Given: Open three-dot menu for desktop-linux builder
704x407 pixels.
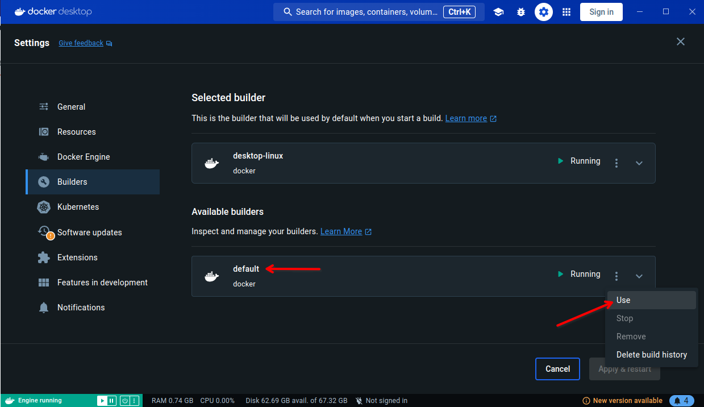Looking at the screenshot, I should [616, 163].
